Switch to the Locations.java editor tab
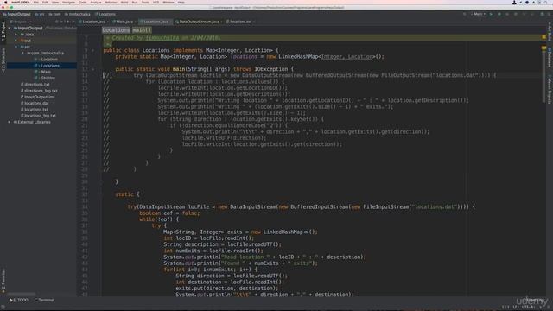 pos(155,22)
